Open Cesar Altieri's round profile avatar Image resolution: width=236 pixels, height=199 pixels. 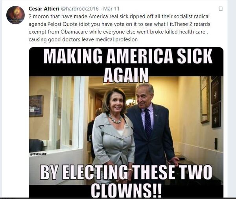pos(15,15)
